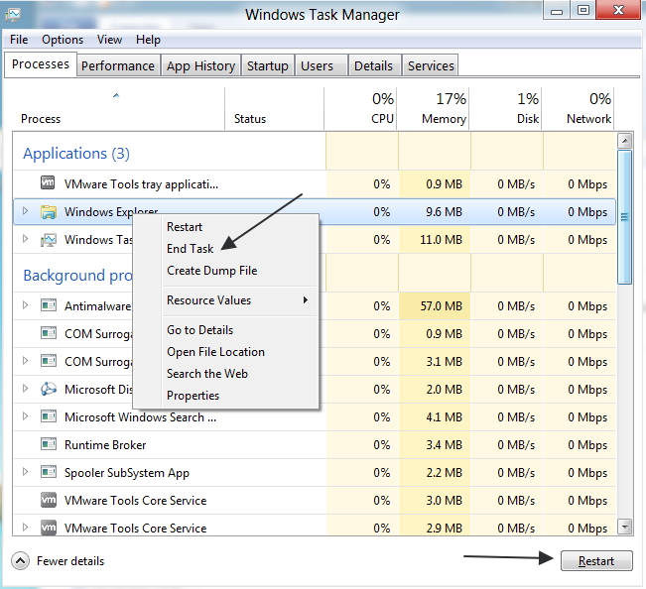Click the Background processes group heading

click(x=77, y=276)
